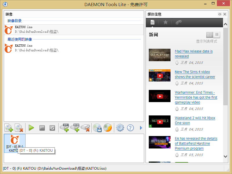Image resolution: width=232 pixels, height=174 pixels.
Task: Open 'Mad Max release date is revealed' link
Action: coord(194,54)
